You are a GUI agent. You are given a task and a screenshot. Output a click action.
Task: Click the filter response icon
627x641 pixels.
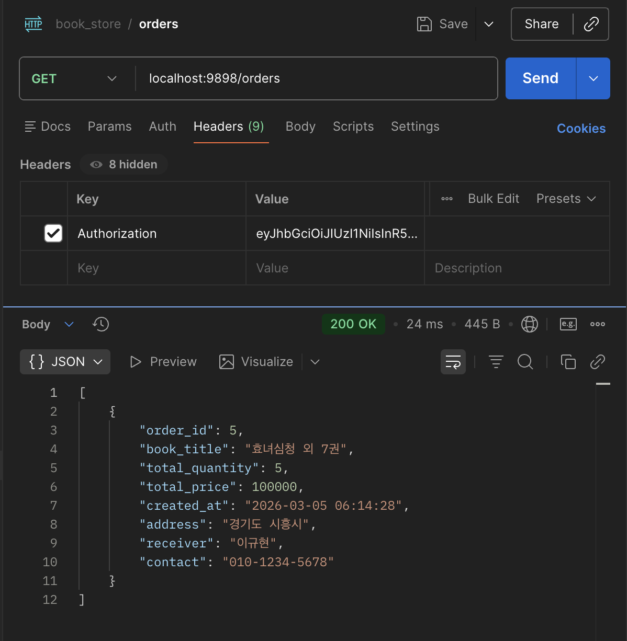pos(496,362)
